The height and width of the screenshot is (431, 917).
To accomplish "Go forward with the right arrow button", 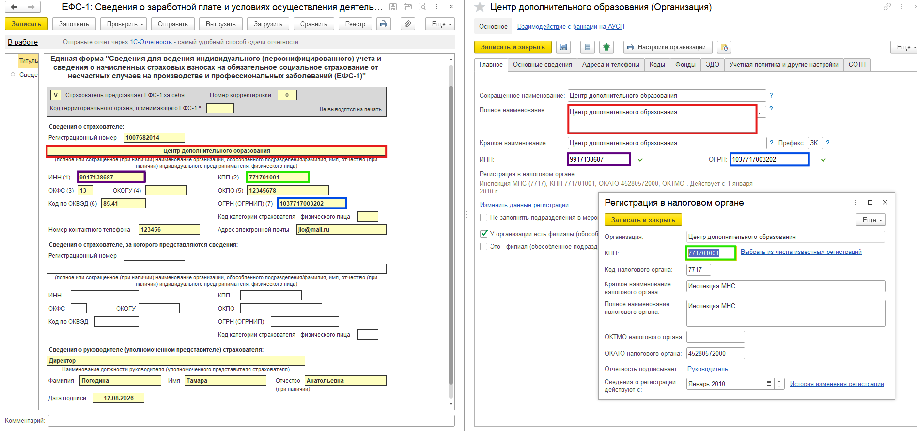I will point(31,7).
